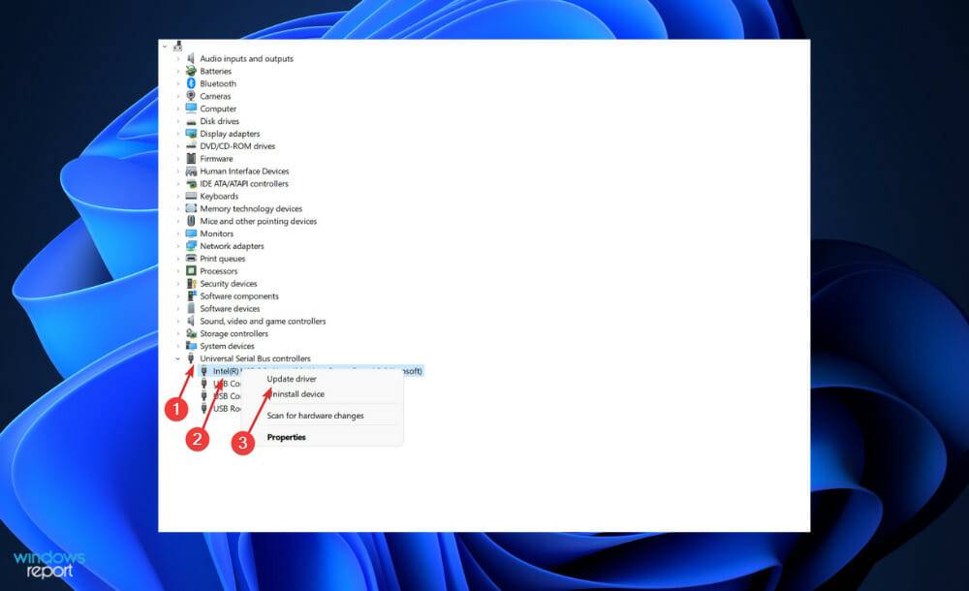Viewport: 969px width, 591px height.
Task: Expand the Batteries category arrow
Action: (178, 71)
